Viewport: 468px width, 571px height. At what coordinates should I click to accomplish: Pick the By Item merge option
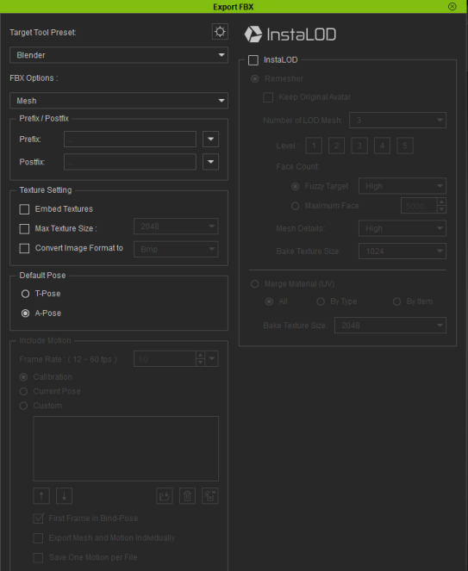click(397, 301)
